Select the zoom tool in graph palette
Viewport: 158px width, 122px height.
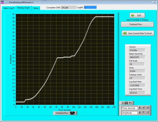pyautogui.click(x=126, y=103)
